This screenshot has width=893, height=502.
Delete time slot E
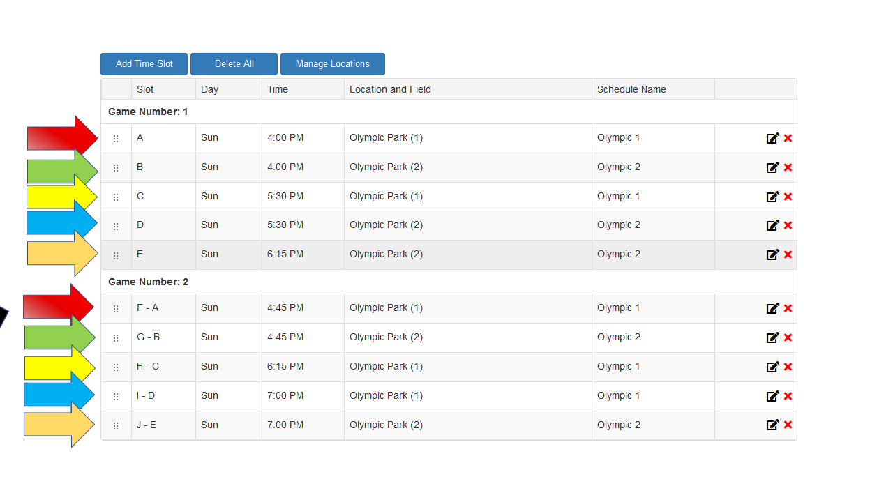(x=788, y=254)
